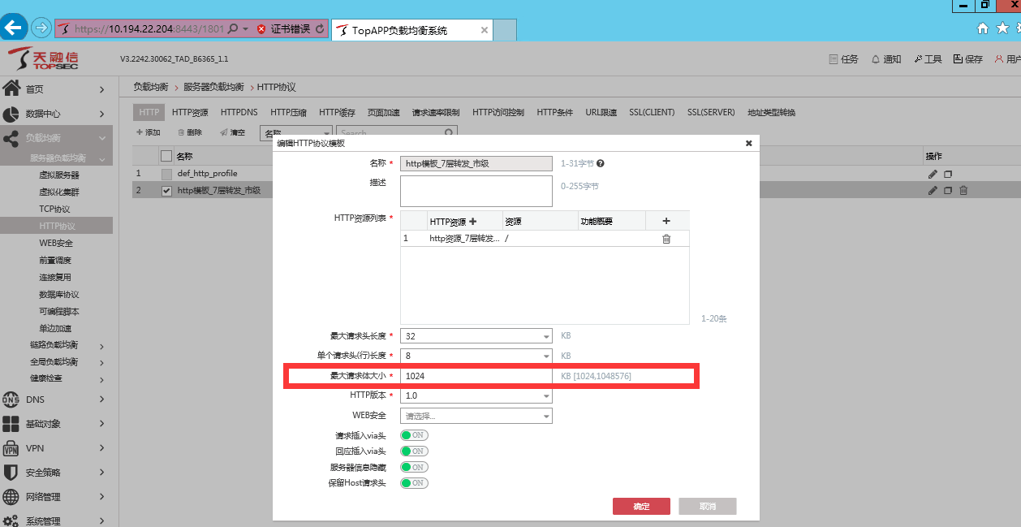Uncheck the http模板_7层转发_市级 row checkbox
Viewport: 1021px width, 527px height.
click(166, 191)
